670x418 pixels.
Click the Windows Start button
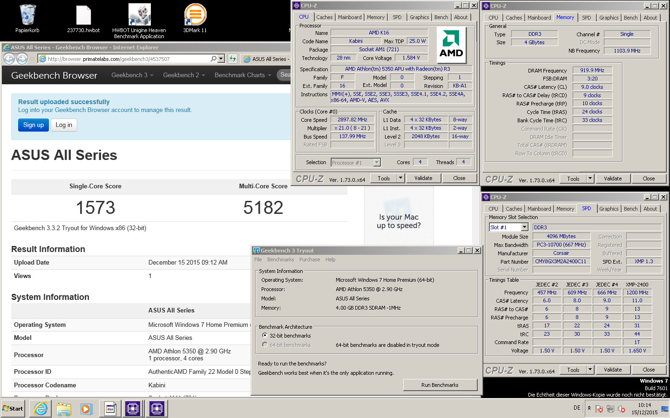pyautogui.click(x=13, y=409)
